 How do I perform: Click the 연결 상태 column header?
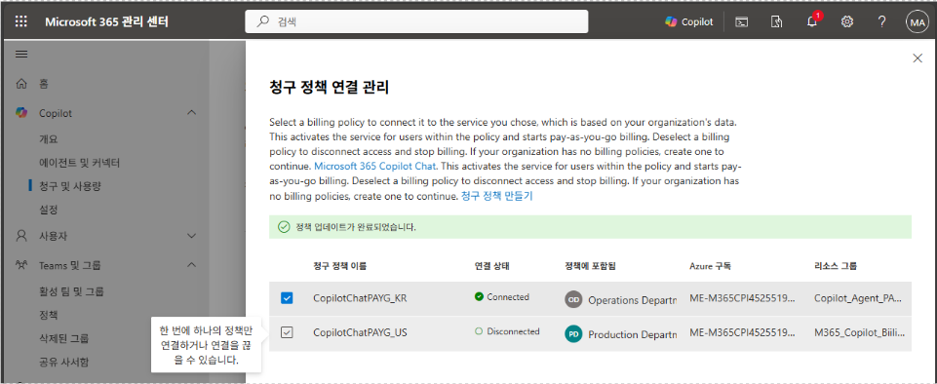(491, 266)
